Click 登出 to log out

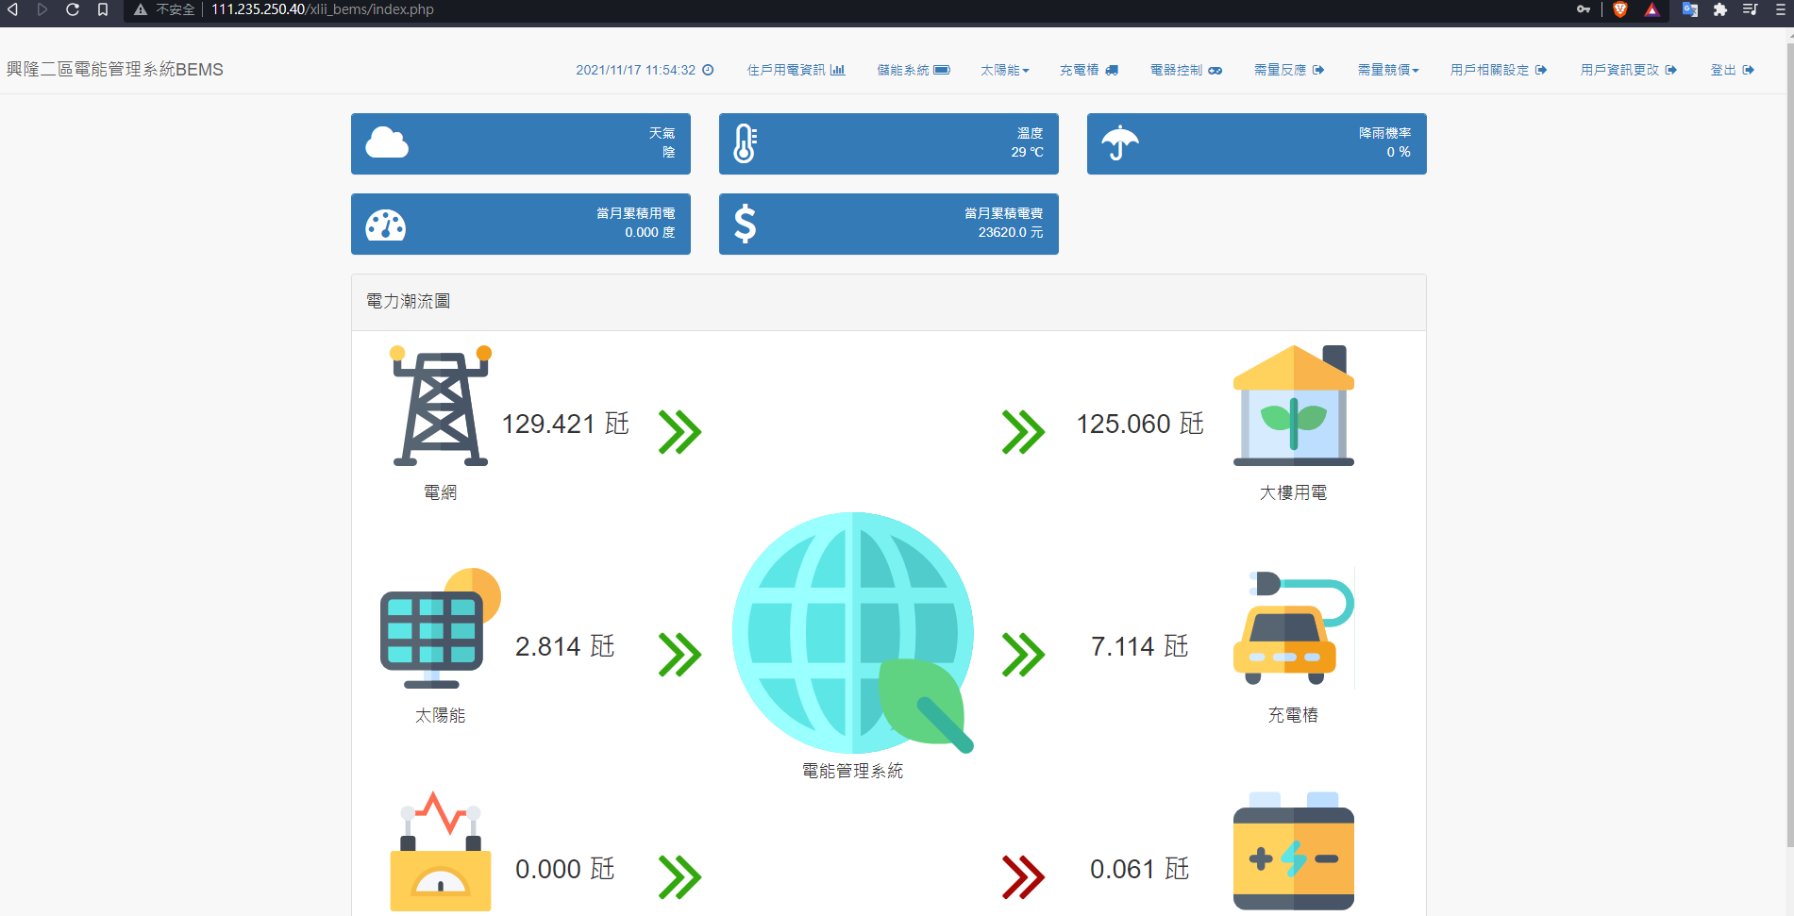[1733, 70]
